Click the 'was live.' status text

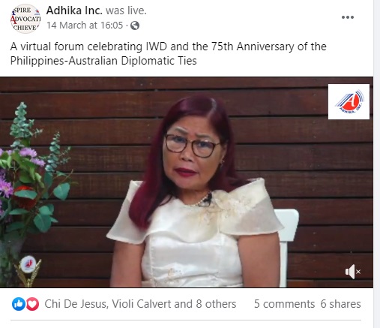126,11
